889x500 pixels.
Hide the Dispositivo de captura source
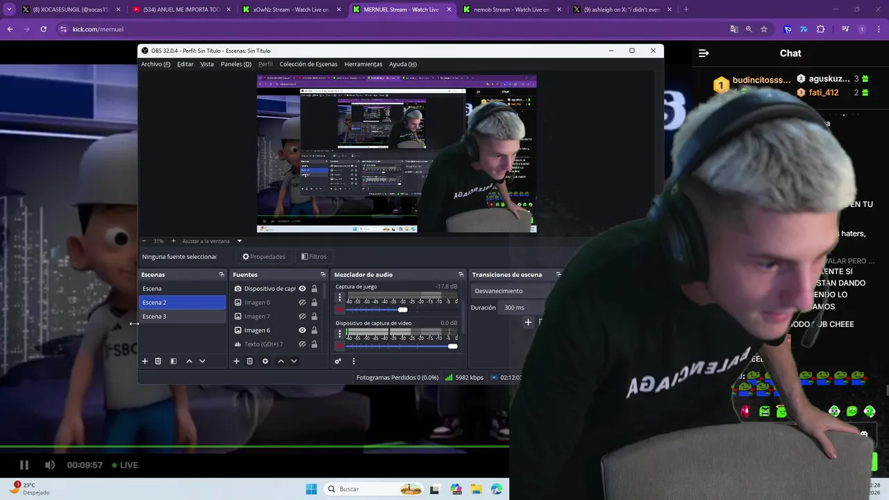pyautogui.click(x=302, y=289)
